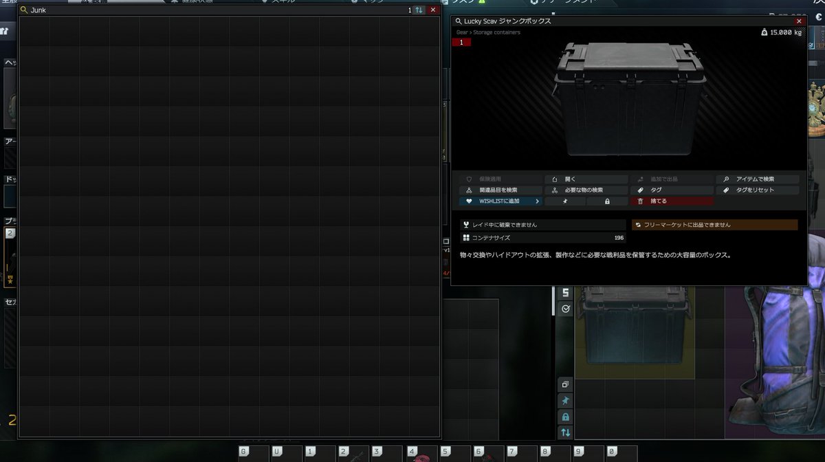The height and width of the screenshot is (462, 825).
Task: Close the Lucky Scav inspect window
Action: 799,21
